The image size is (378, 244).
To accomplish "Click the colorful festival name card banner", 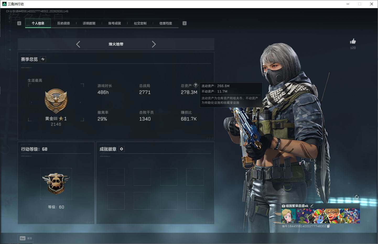I will [x=328, y=216].
